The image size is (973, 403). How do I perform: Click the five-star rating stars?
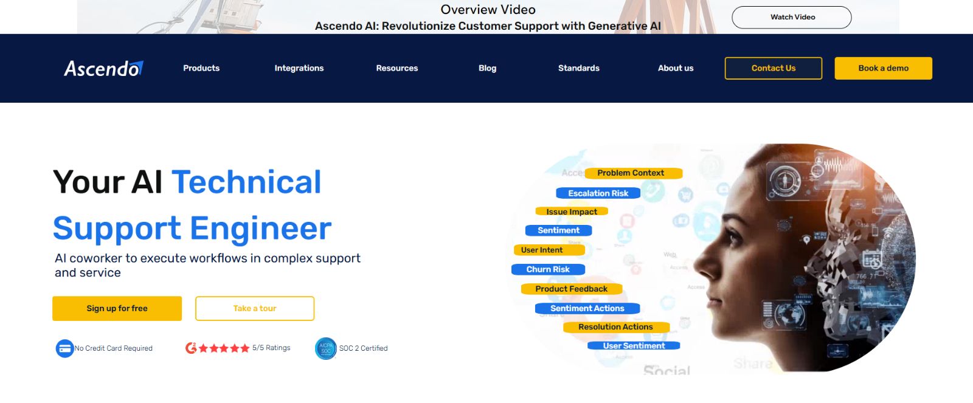pos(224,348)
